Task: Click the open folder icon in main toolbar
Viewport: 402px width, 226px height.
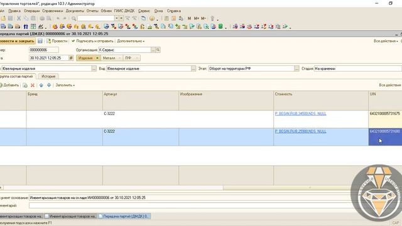Action: coord(3,18)
